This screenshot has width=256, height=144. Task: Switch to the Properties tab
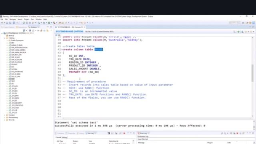(x=70, y=133)
